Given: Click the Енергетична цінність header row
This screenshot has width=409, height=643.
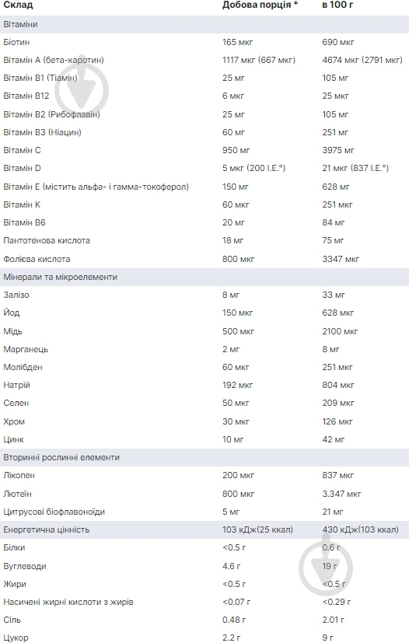Looking at the screenshot, I should (x=204, y=529).
